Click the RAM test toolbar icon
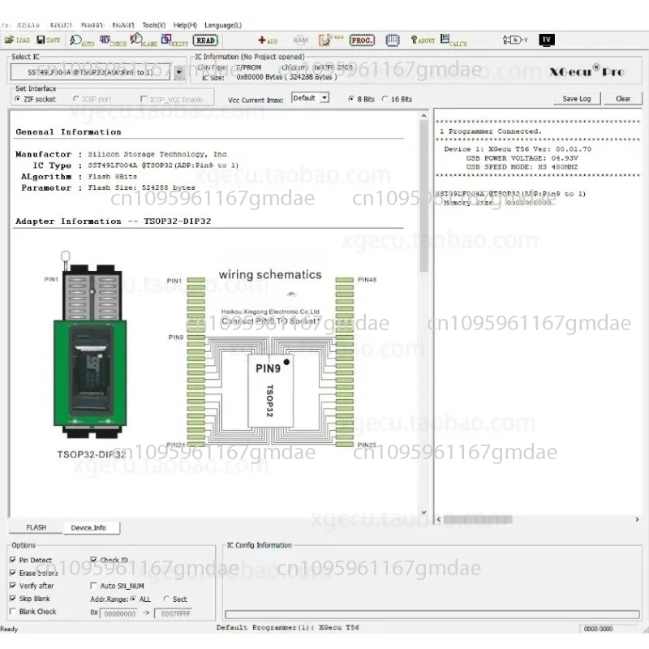 click(x=300, y=40)
